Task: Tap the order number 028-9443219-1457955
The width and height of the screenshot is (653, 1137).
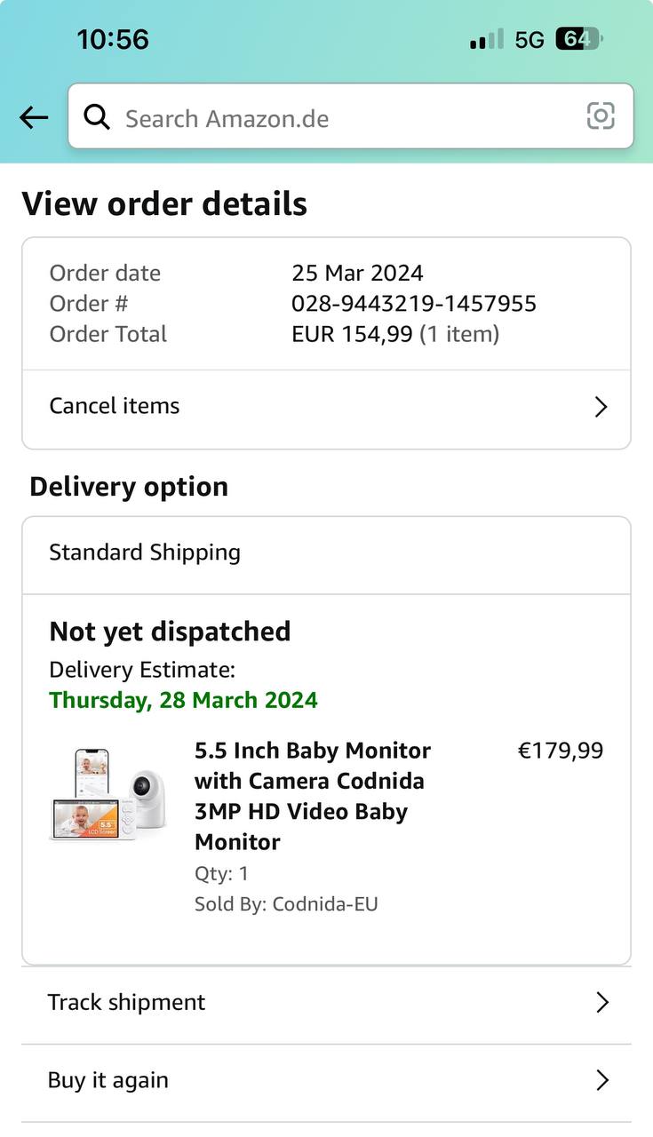Action: [414, 304]
